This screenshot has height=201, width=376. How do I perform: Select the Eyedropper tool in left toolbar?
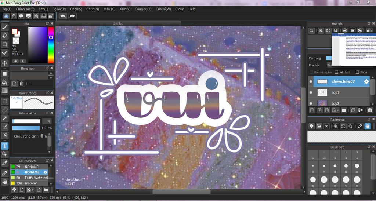click(4, 173)
